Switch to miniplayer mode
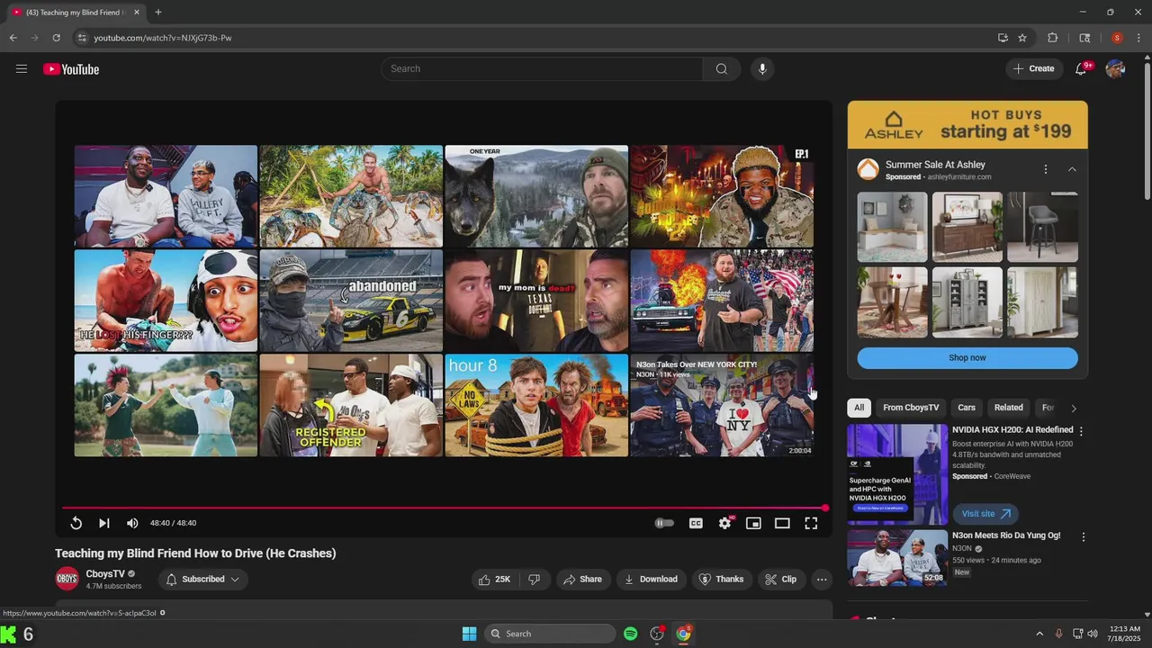 [x=753, y=523]
